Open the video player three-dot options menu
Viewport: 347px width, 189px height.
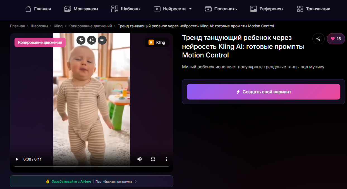tap(166, 159)
